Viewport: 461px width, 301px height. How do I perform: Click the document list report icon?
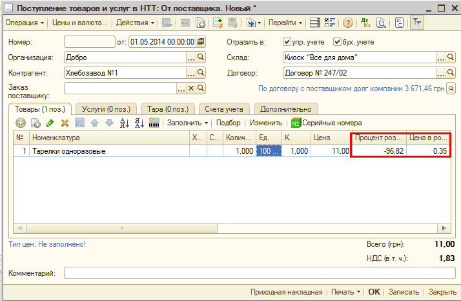tap(399, 23)
